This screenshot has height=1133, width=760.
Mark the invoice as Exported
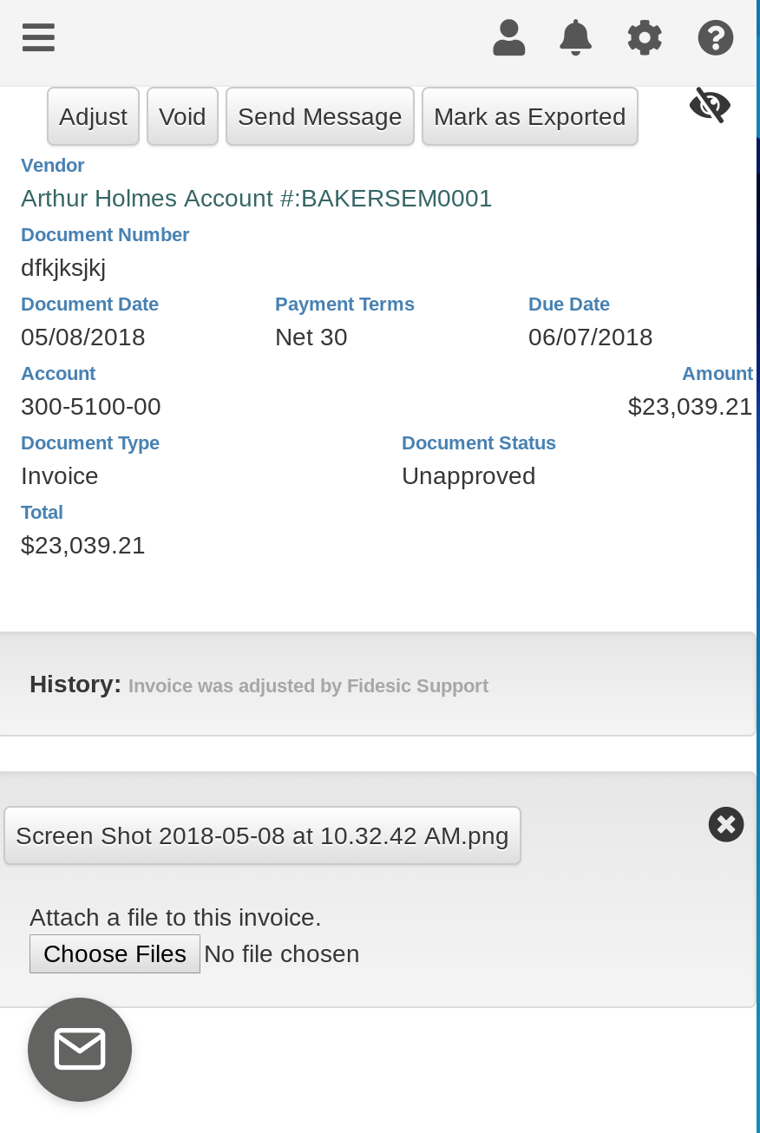[x=529, y=116]
